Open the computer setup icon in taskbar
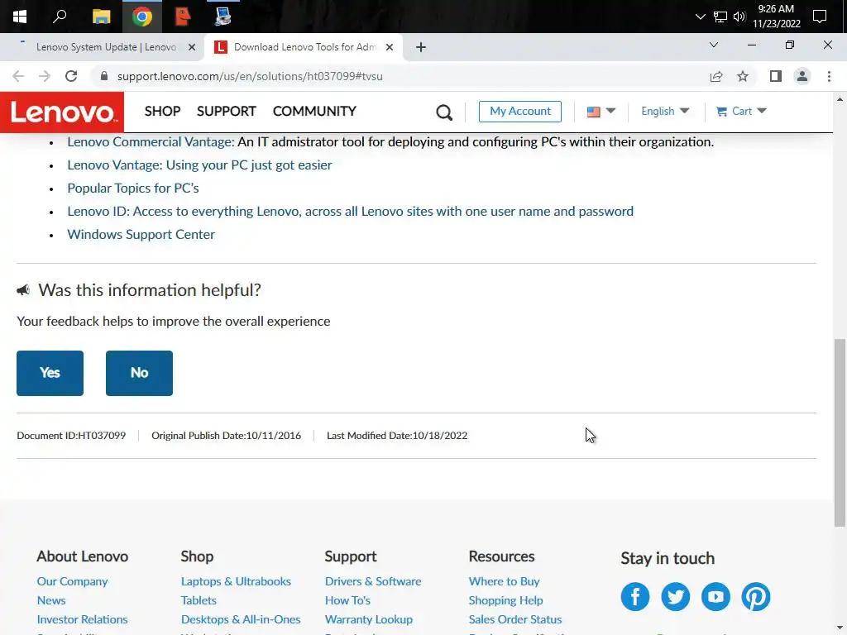847x635 pixels. tap(223, 17)
